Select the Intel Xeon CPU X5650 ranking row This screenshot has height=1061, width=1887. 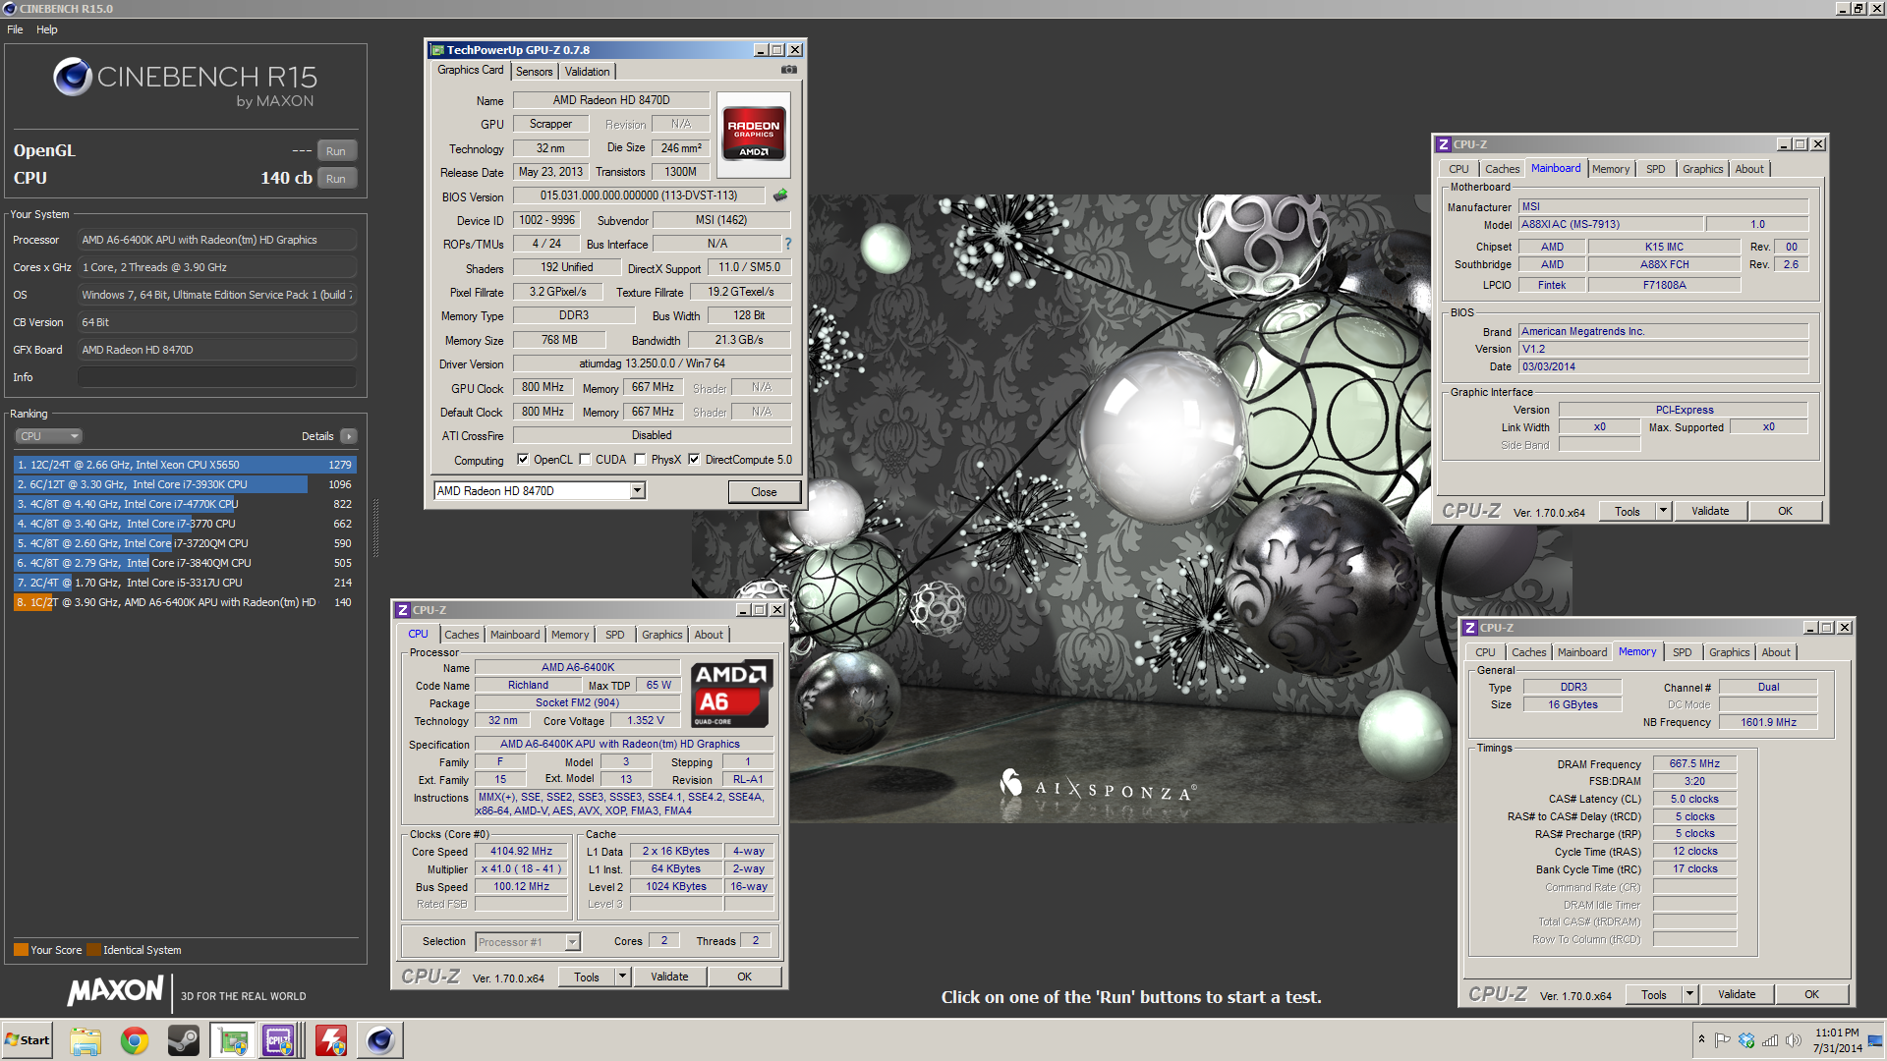[185, 465]
